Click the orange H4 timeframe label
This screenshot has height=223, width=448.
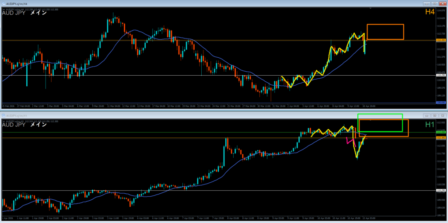point(429,12)
